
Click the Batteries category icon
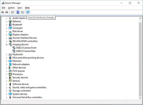click(x=10, y=22)
